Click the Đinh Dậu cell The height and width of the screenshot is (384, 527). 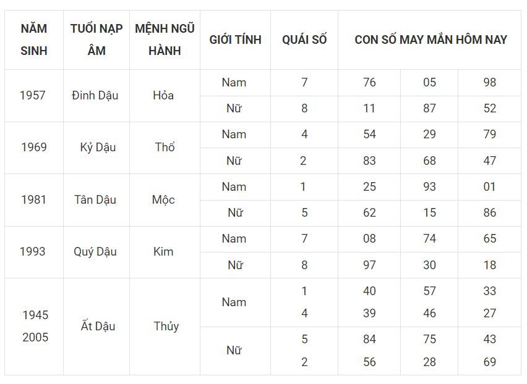click(x=95, y=96)
